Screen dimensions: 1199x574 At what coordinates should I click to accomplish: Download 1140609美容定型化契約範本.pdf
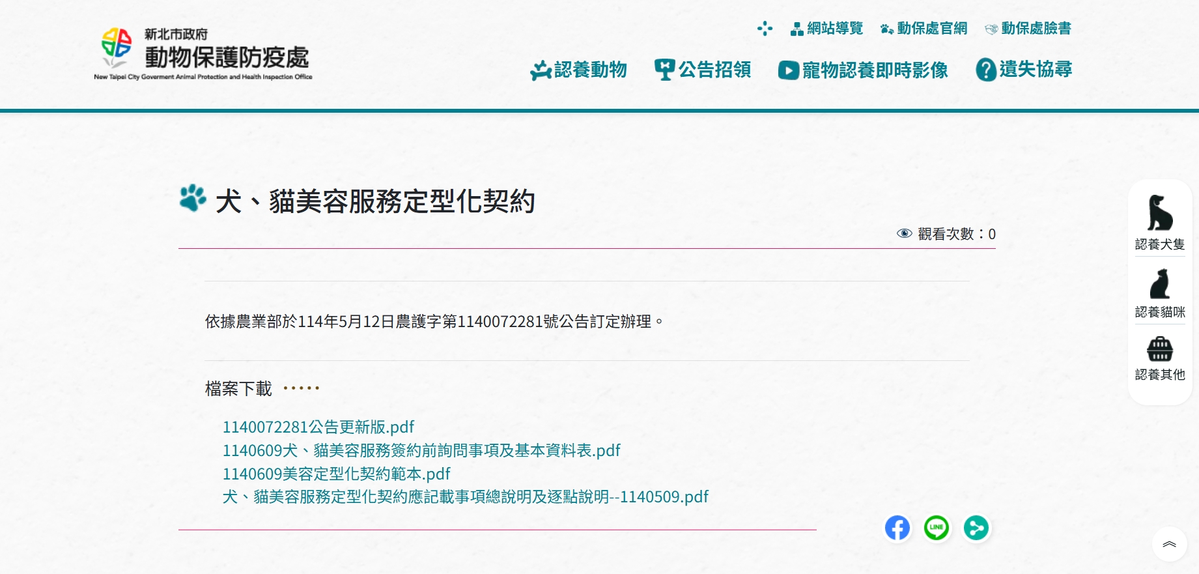click(x=336, y=474)
